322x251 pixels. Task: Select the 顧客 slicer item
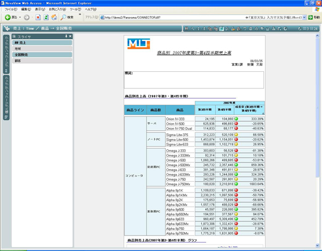tap(42, 61)
